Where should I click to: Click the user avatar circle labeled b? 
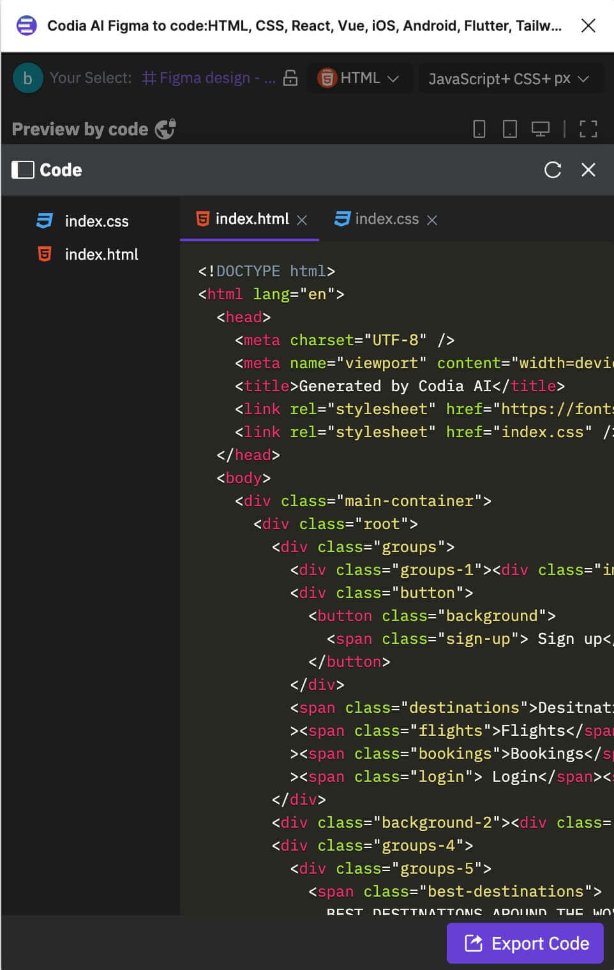click(x=27, y=78)
